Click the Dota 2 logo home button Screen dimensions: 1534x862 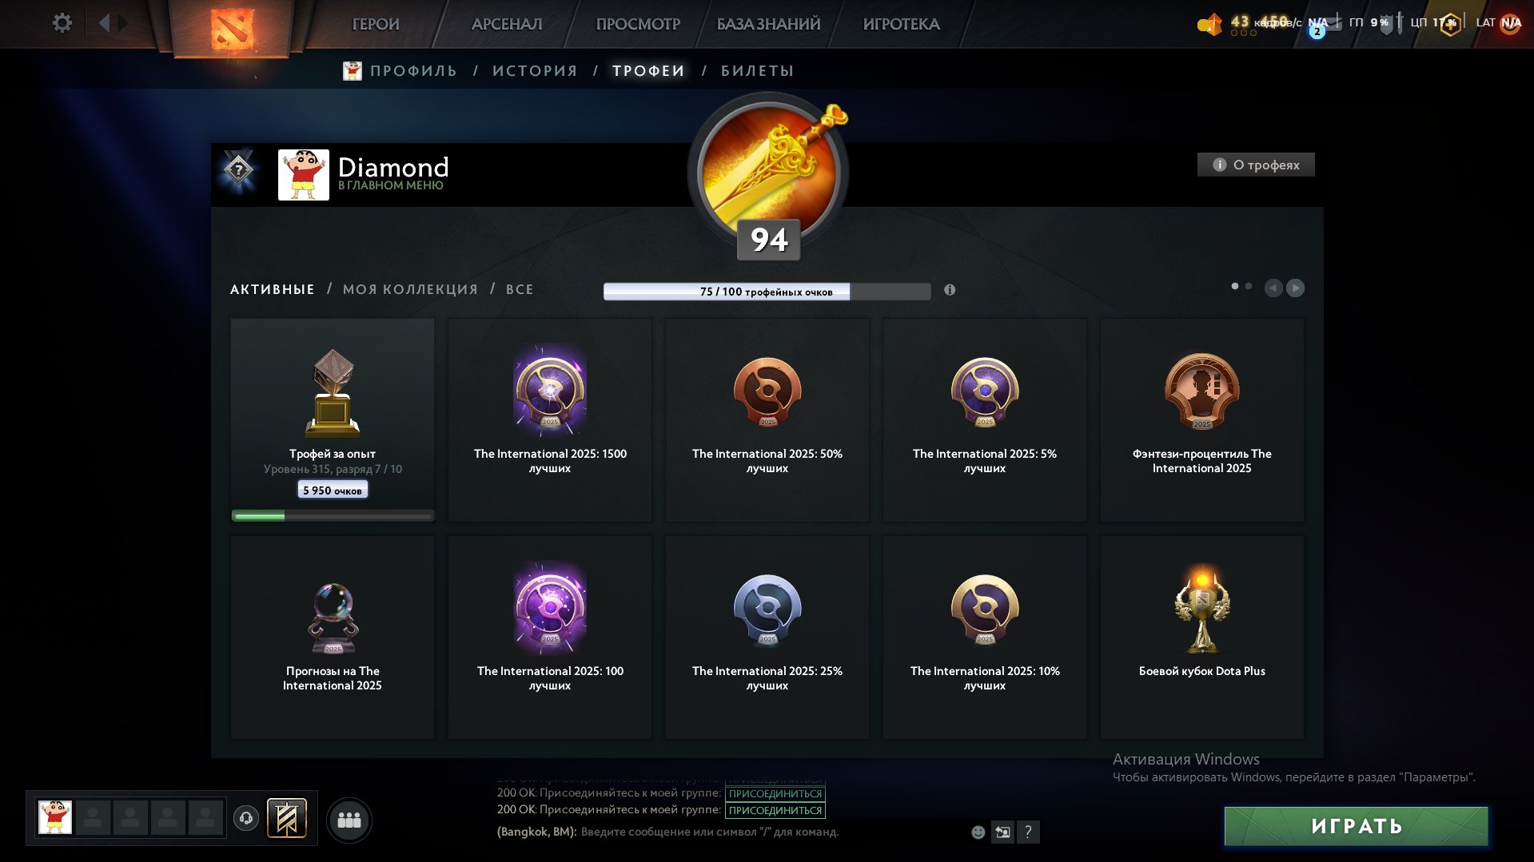click(232, 29)
